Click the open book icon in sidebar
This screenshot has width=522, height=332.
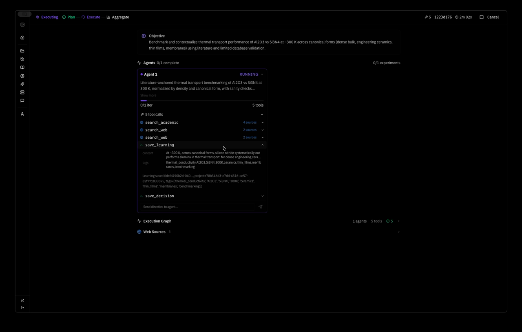point(22,68)
